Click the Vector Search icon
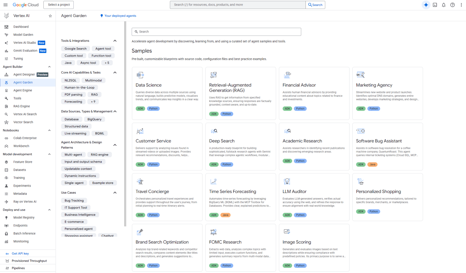The height and width of the screenshot is (273, 466). tap(6, 122)
